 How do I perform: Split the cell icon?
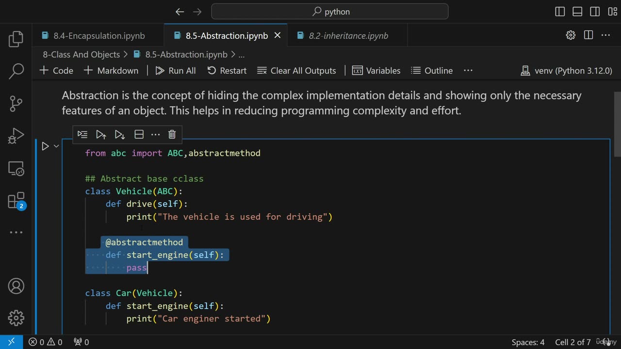pos(139,134)
